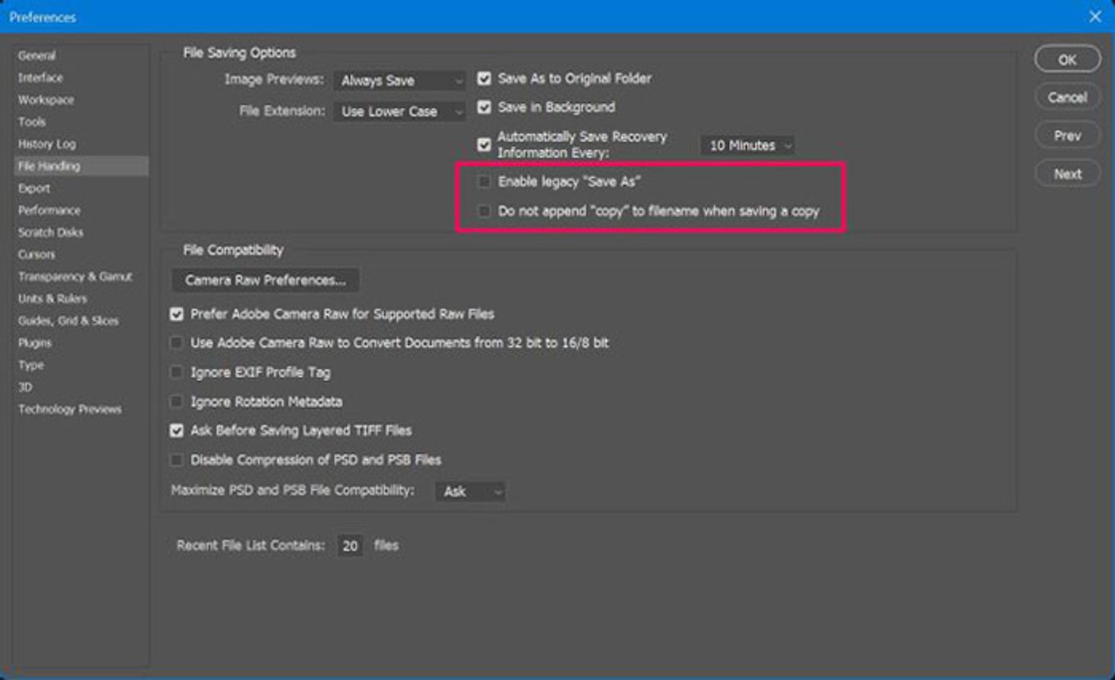1115x680 pixels.
Task: Select Plugins in the sidebar
Action: point(34,343)
